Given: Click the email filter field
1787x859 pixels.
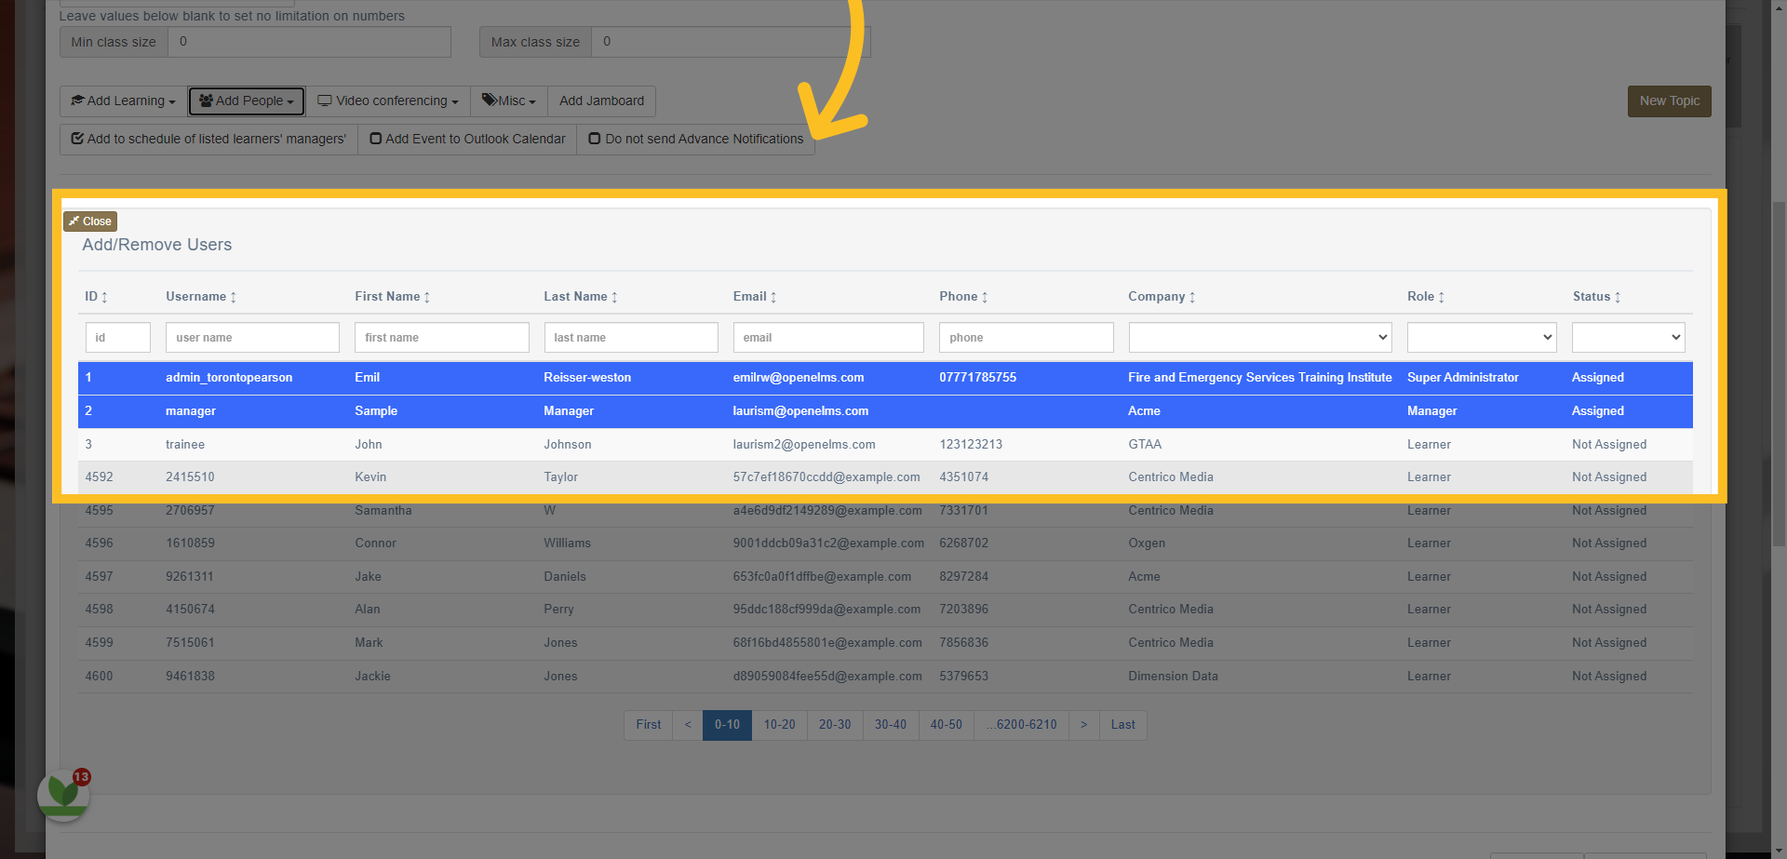Looking at the screenshot, I should [828, 337].
